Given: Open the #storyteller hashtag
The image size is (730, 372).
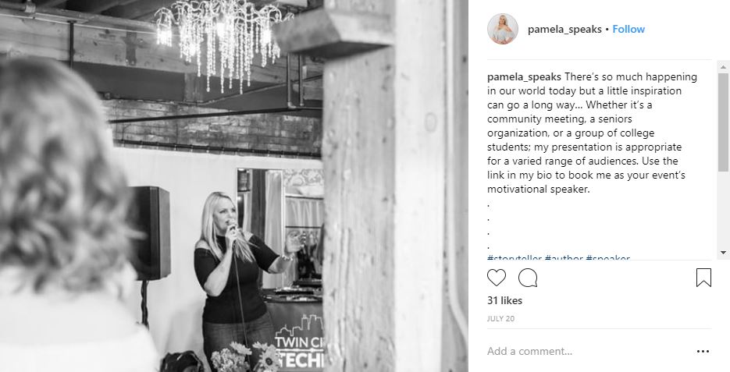Looking at the screenshot, I should click(x=515, y=259).
